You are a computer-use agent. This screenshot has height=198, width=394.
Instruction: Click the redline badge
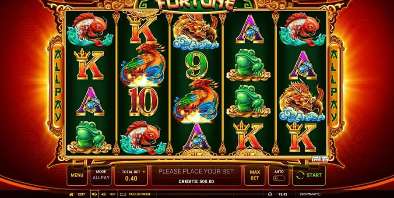320,159
